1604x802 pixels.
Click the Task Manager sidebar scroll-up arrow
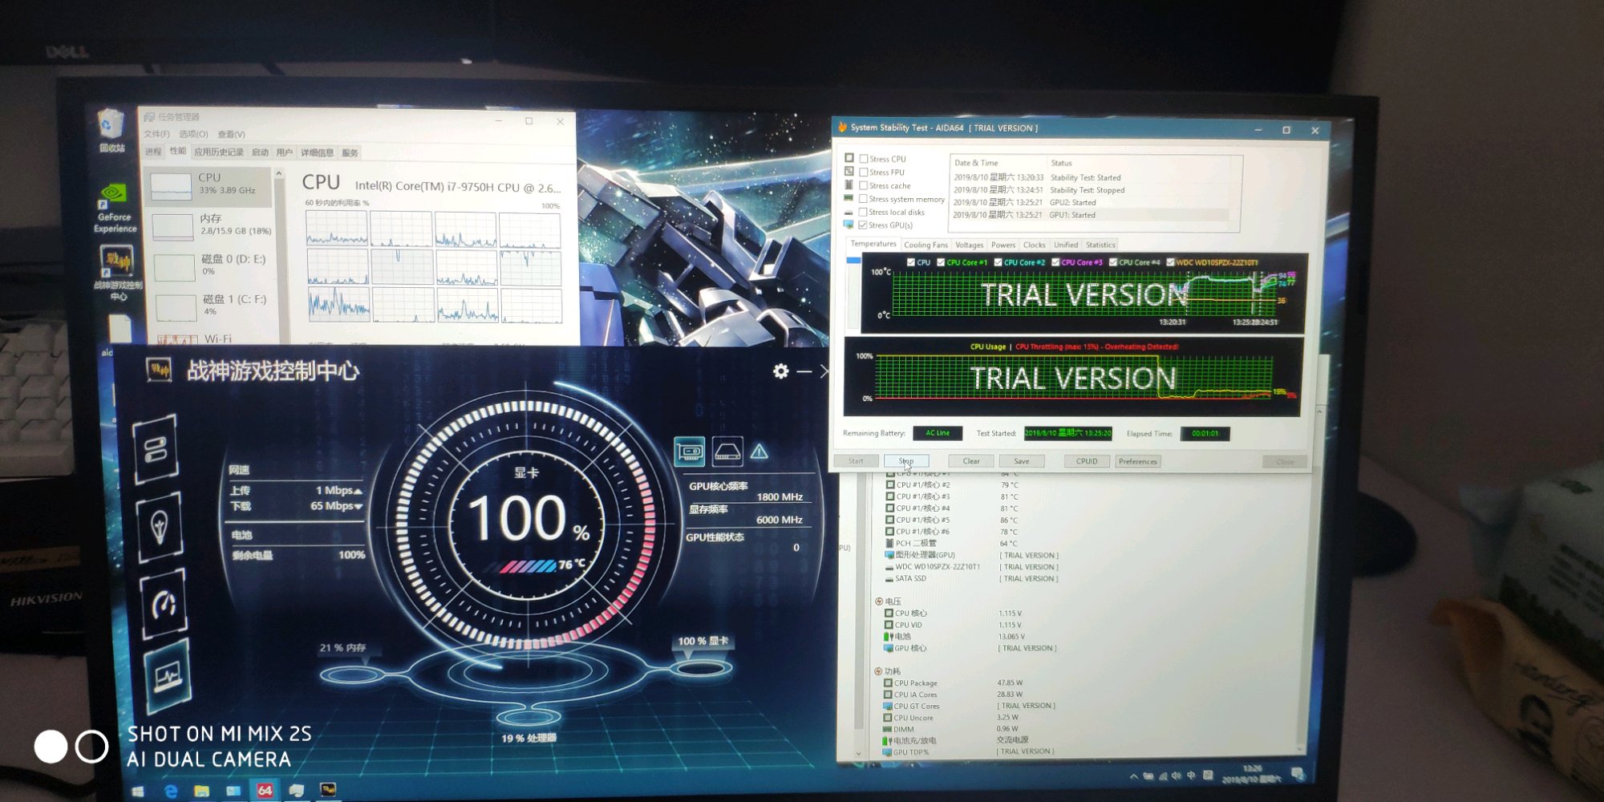tap(278, 173)
